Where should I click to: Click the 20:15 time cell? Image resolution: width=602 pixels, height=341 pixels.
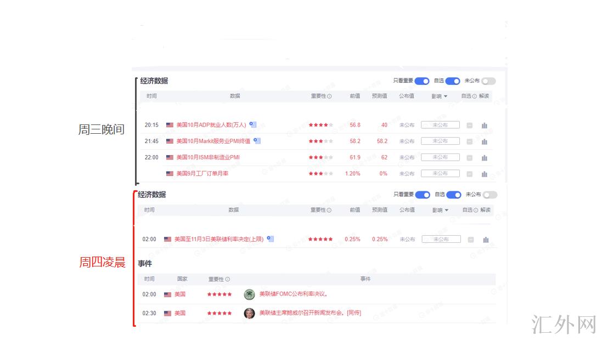(x=151, y=125)
